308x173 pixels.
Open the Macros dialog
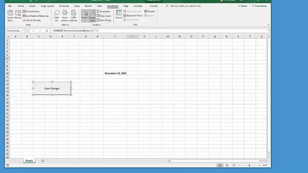[x=18, y=15]
